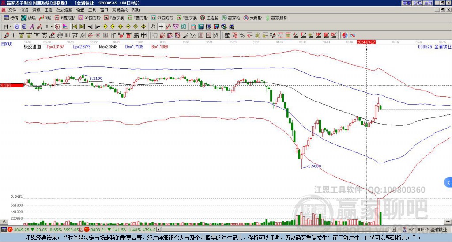Click the 节 solar term icon

coord(176,27)
